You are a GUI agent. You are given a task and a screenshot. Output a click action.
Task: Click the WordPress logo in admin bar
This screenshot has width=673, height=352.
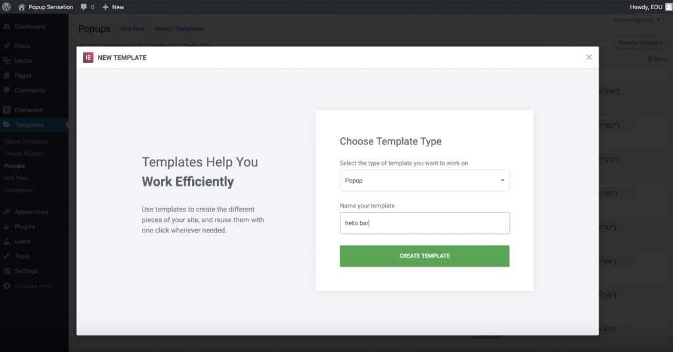(7, 7)
